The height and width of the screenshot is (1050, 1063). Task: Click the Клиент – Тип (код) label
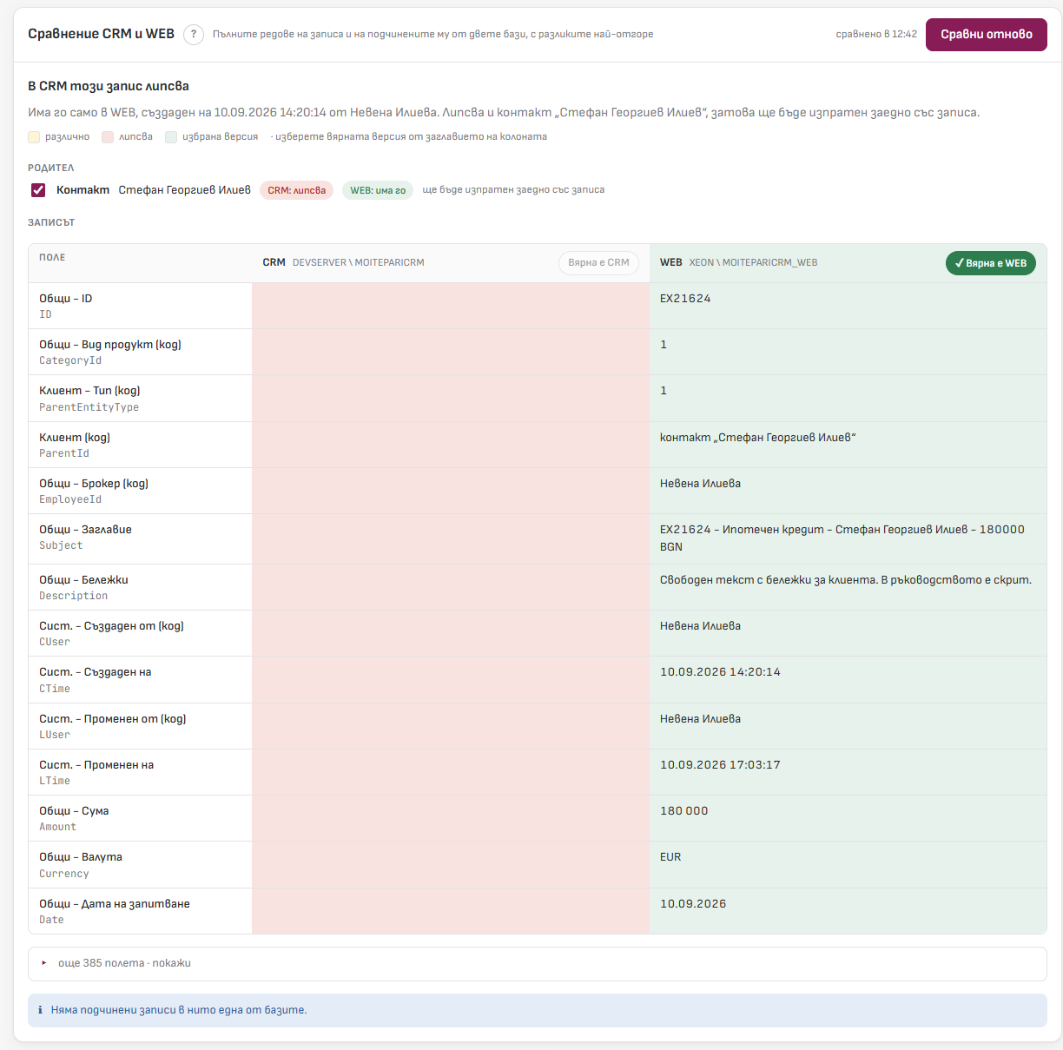tap(89, 391)
